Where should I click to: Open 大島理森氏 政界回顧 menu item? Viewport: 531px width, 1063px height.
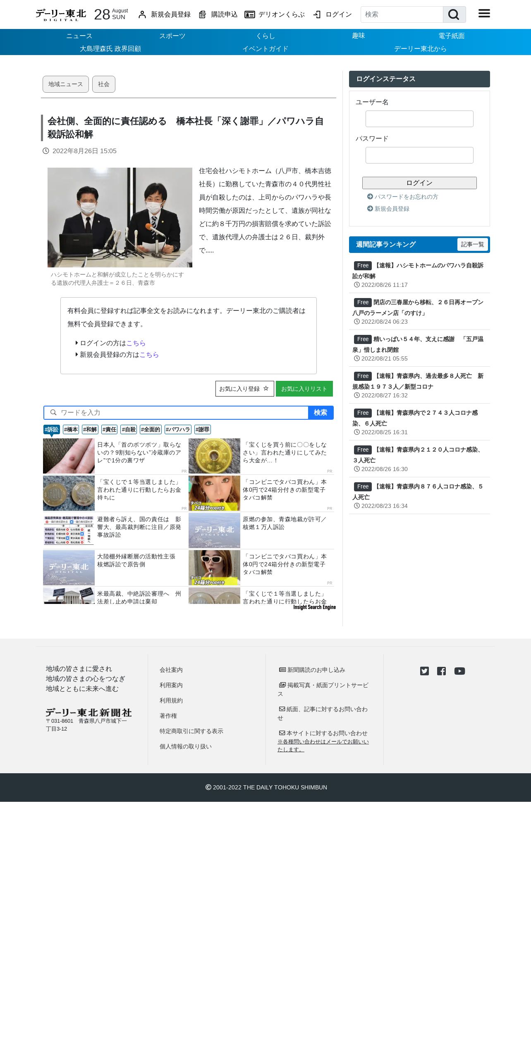coord(110,49)
